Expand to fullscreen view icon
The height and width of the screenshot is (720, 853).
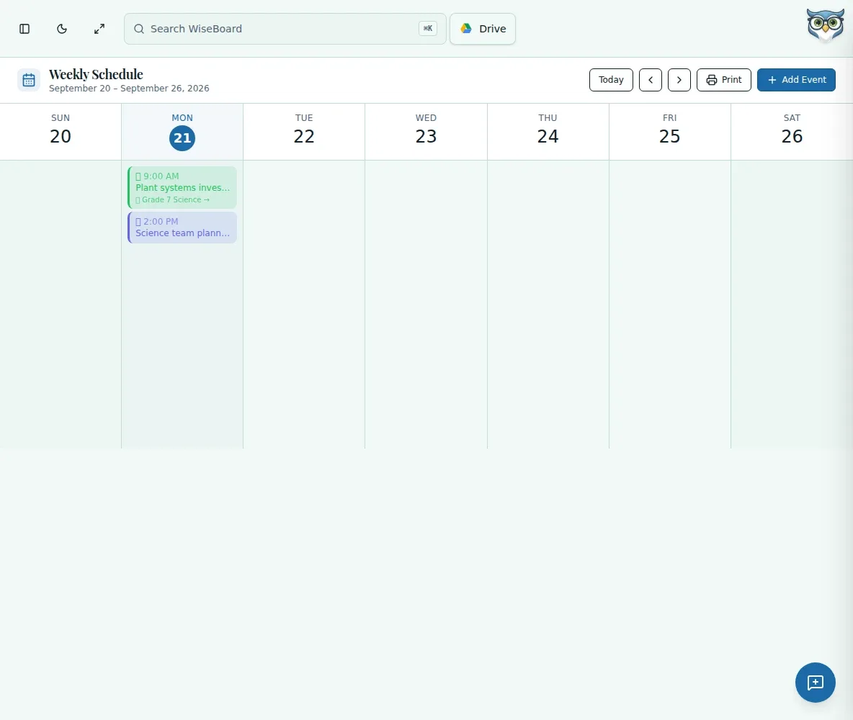point(99,29)
